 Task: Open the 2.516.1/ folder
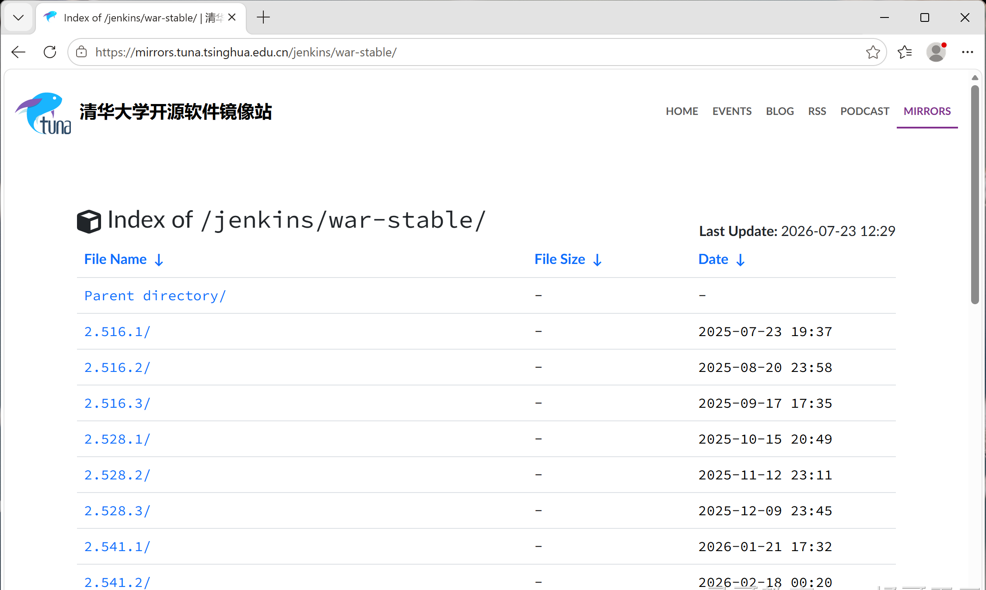(117, 332)
